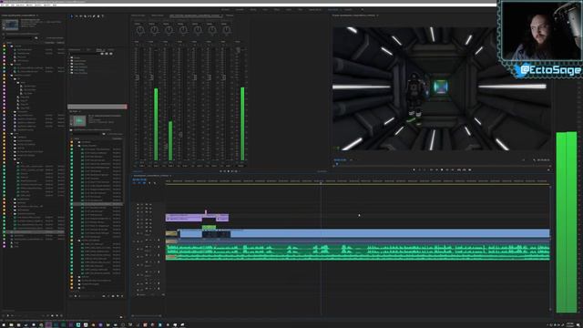Select the Slip tool
This screenshot has height=328, width=583.
89,16
